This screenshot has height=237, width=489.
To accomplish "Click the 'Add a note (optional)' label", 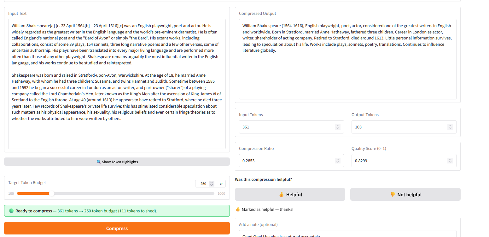I will tap(258, 224).
